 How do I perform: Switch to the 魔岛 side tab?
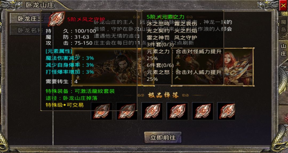click(x=283, y=26)
